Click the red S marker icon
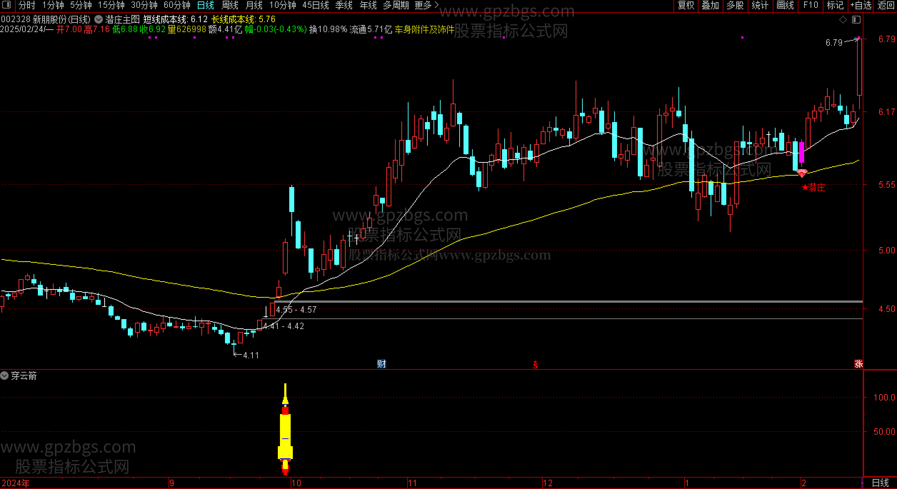Screen dimensions: 897x489 pyautogui.click(x=535, y=364)
